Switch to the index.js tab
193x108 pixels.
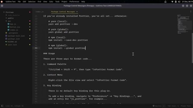pos(40,12)
